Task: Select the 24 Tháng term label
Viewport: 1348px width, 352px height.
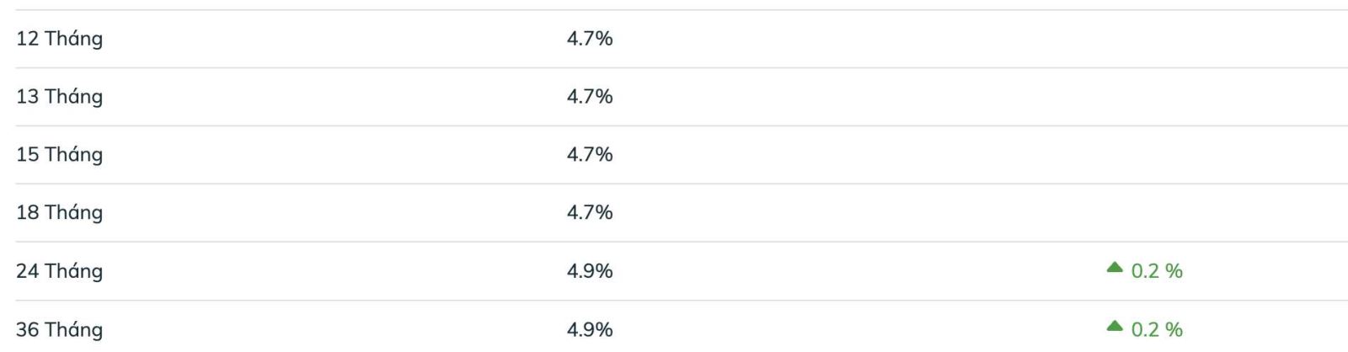Action: coord(60,271)
